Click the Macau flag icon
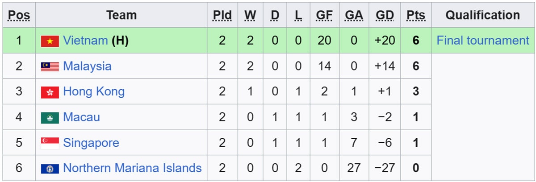Image resolution: width=536 pixels, height=182 pixels. point(50,118)
